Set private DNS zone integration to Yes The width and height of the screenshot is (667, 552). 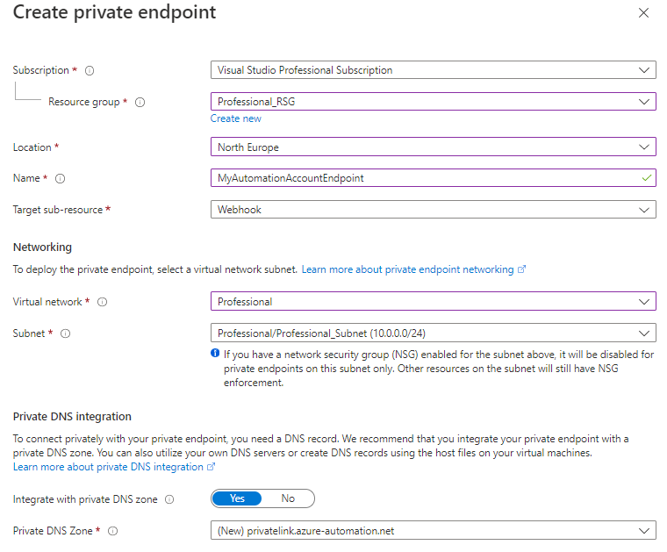(237, 498)
